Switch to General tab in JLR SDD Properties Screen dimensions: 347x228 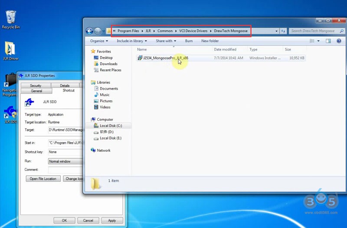[x=36, y=91]
